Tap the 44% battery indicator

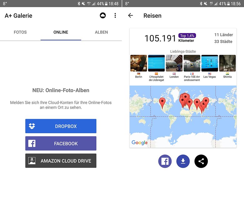pos(102,3)
